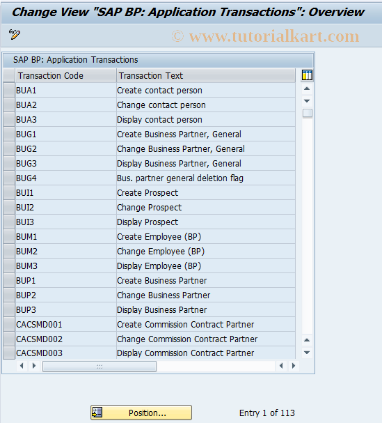Select row selector for CACSMD003
382x423 pixels.
point(9,353)
